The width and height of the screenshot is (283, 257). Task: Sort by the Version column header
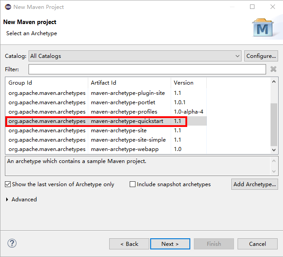[189, 82]
